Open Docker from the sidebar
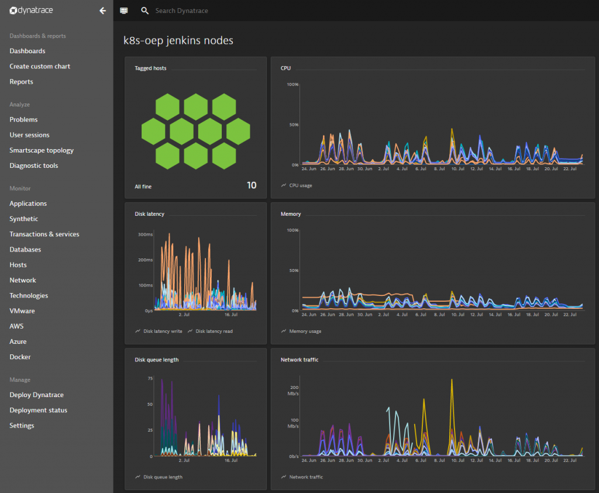 tap(19, 357)
